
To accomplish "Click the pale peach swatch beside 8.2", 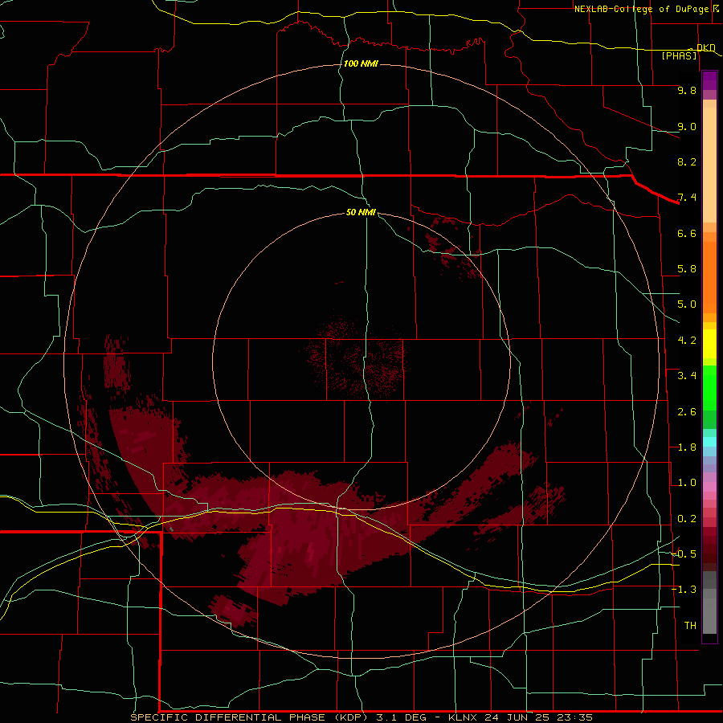I will pos(709,165).
